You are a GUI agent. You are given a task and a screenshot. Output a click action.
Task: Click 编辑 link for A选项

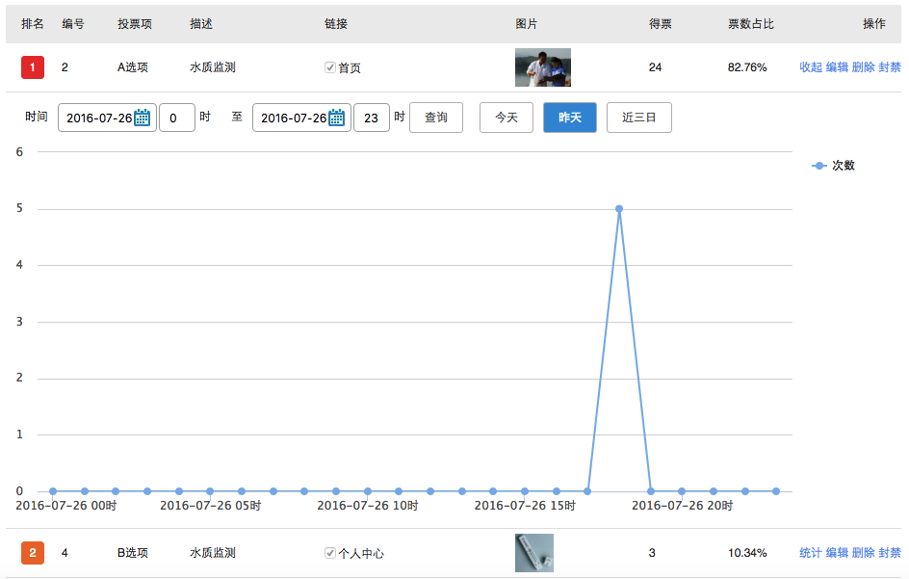click(x=837, y=67)
